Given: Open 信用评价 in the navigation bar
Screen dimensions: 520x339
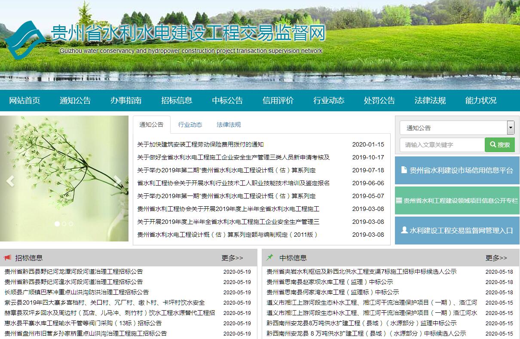Looking at the screenshot, I should pyautogui.click(x=278, y=101).
